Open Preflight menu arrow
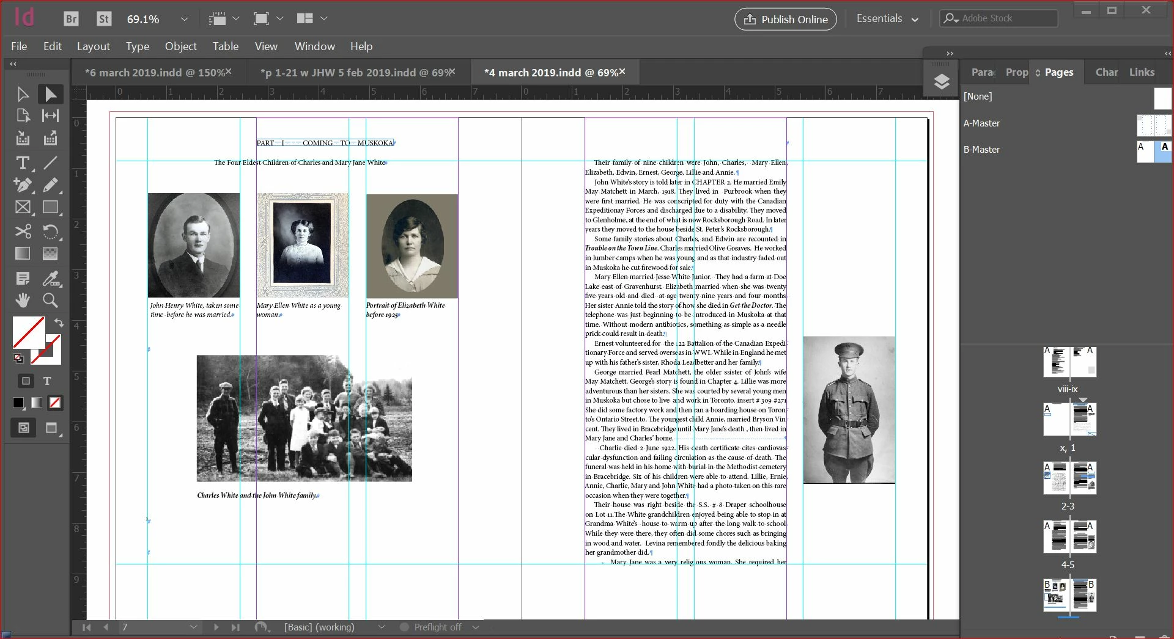 (476, 627)
